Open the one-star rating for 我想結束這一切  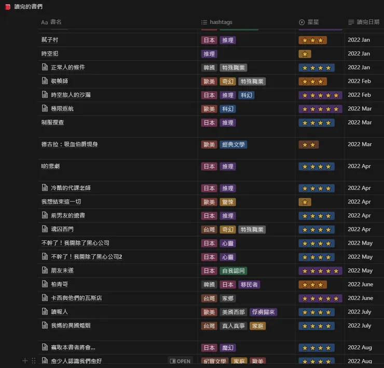(305, 202)
